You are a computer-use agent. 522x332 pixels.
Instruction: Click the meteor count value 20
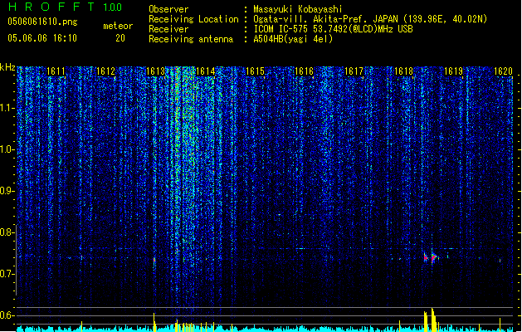(120, 38)
